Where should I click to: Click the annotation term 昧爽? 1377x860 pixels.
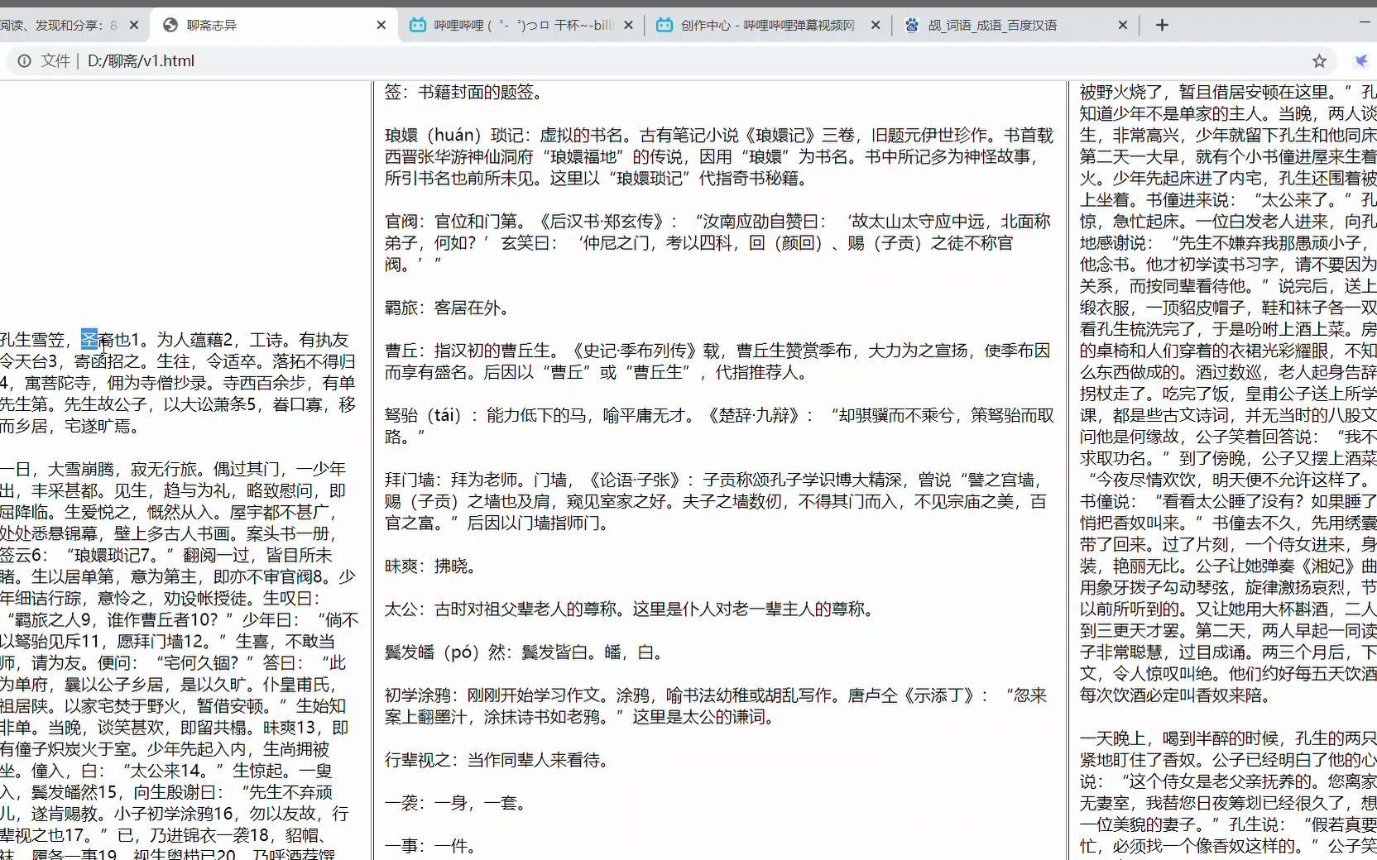click(x=401, y=566)
